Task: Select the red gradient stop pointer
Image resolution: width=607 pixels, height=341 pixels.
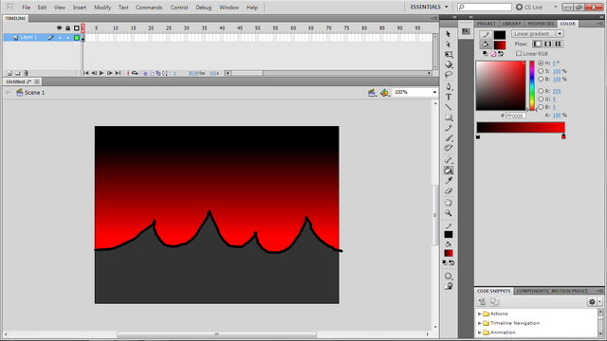Action: pyautogui.click(x=563, y=136)
